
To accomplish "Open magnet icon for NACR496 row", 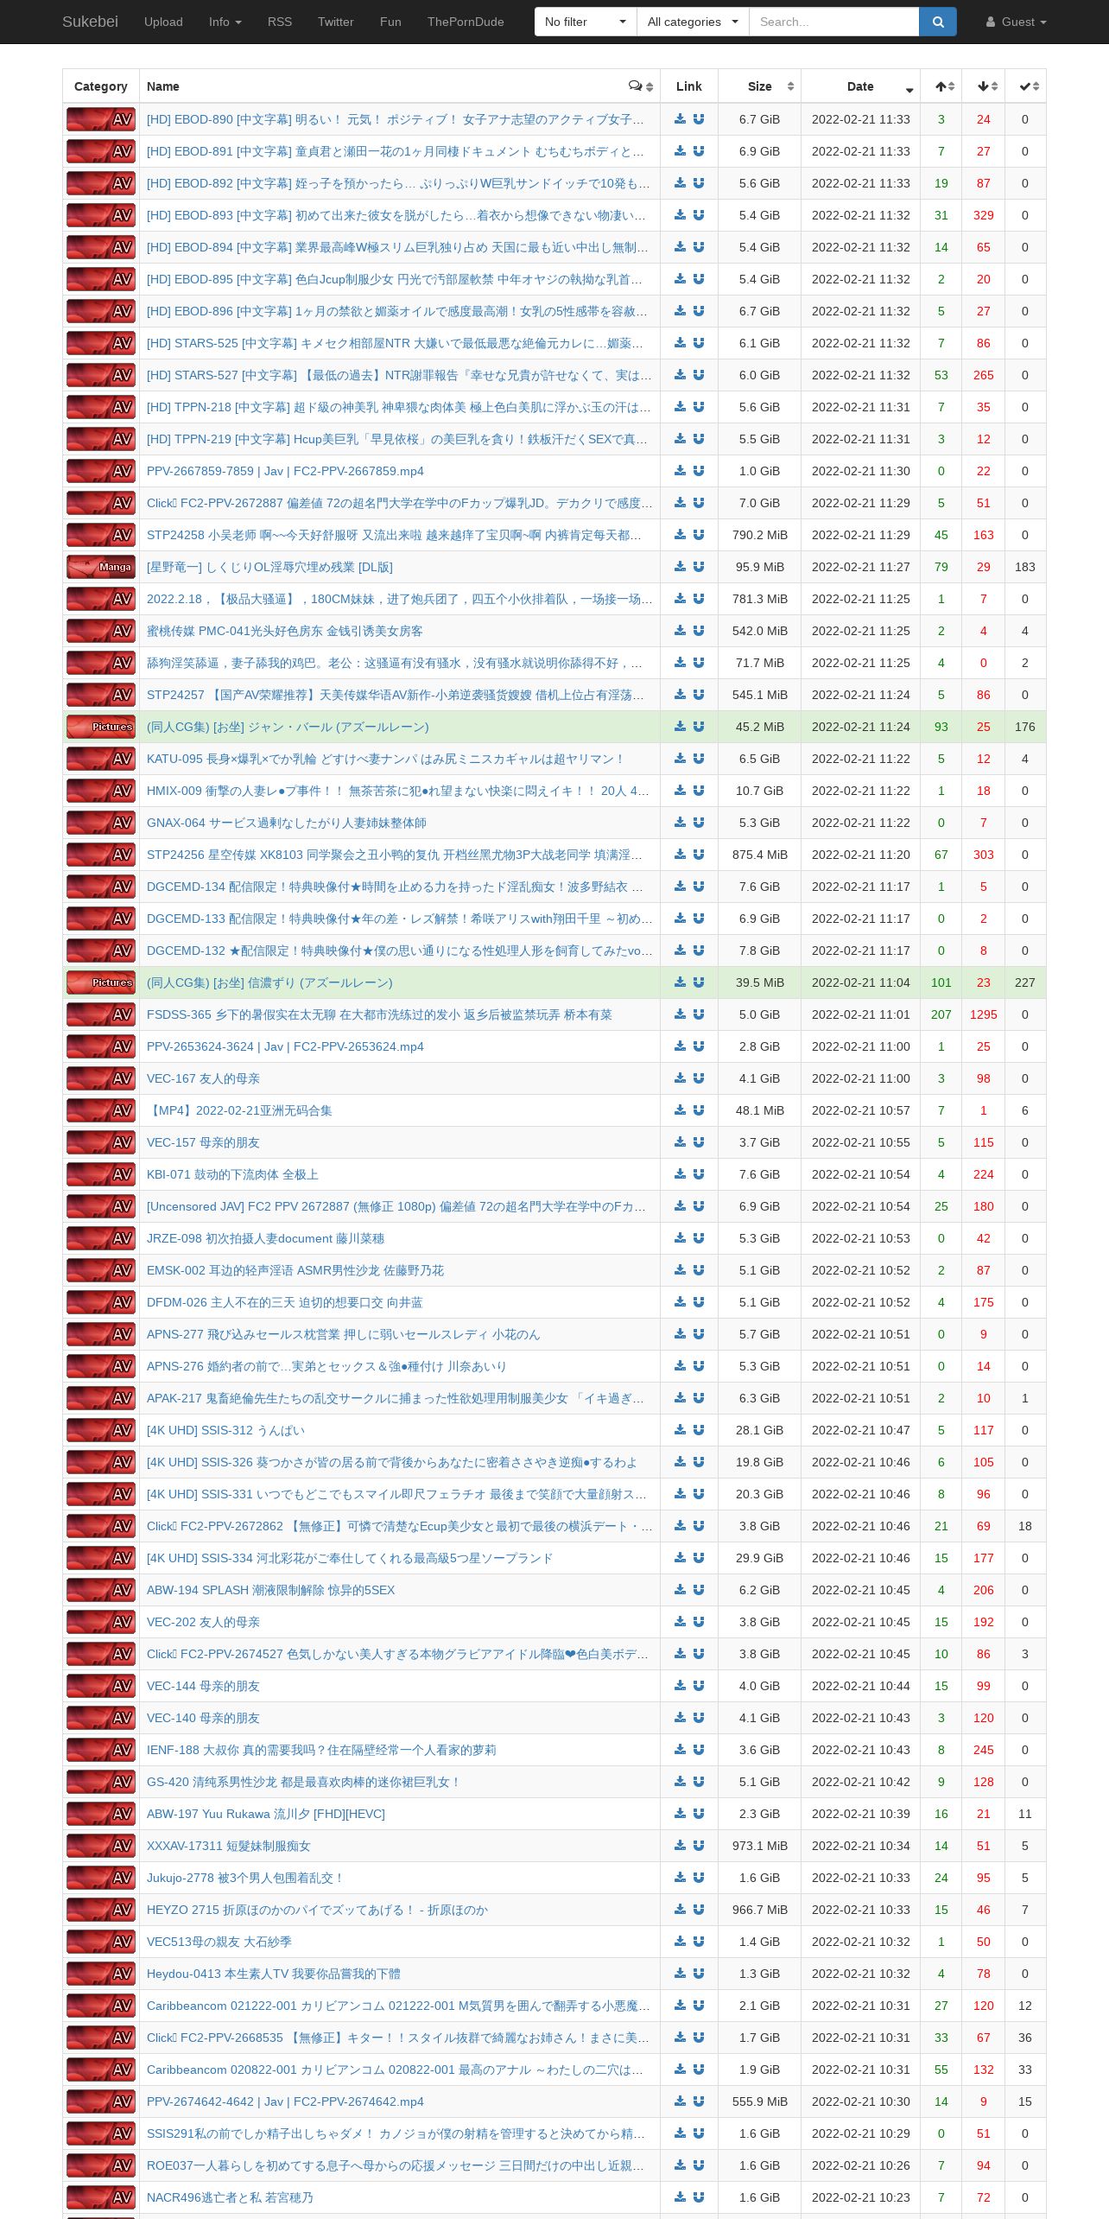I will coord(699,2197).
